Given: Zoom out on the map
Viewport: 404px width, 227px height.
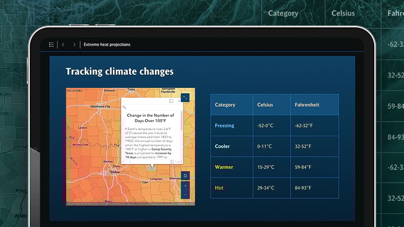Looking at the screenshot, I should [x=185, y=195].
